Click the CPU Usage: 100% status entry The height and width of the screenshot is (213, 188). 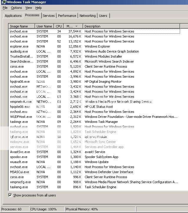pyautogui.click(x=47, y=209)
